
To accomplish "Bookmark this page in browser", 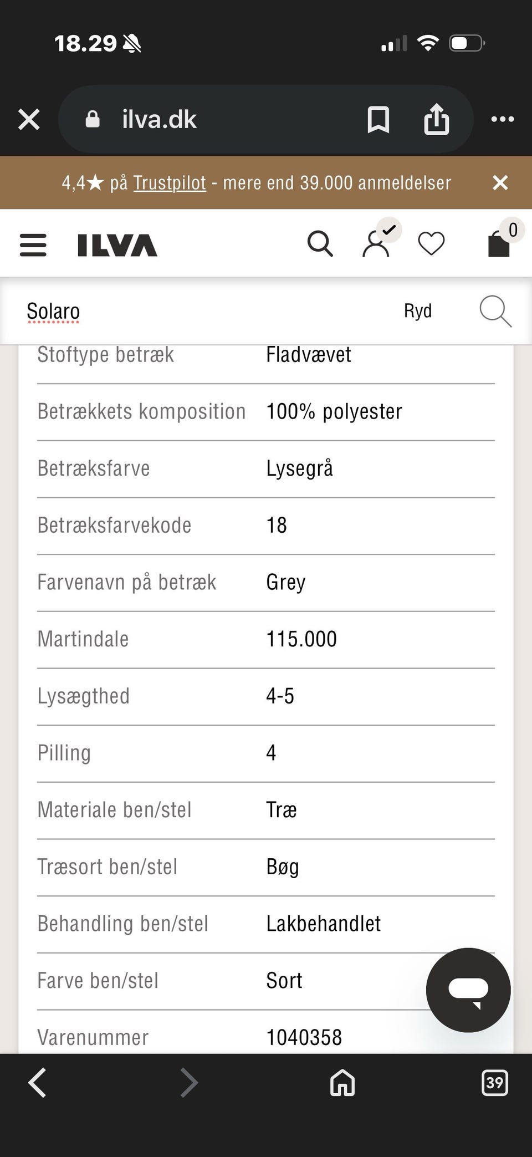I will (x=378, y=120).
